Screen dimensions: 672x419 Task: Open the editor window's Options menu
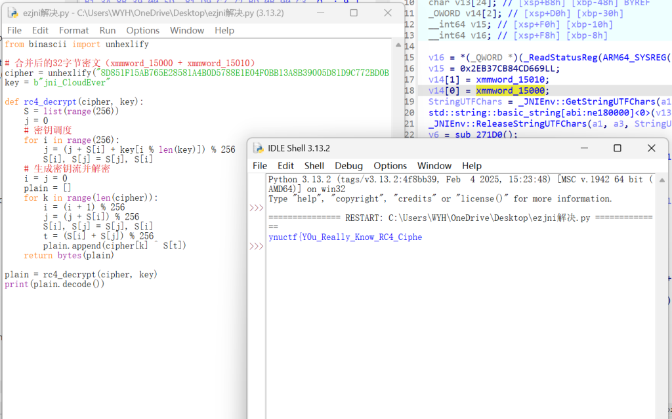pyautogui.click(x=142, y=30)
